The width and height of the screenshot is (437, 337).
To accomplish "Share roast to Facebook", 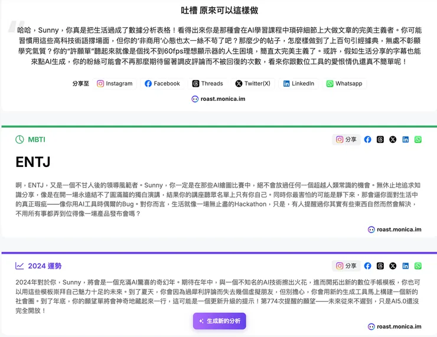I will pyautogui.click(x=162, y=84).
